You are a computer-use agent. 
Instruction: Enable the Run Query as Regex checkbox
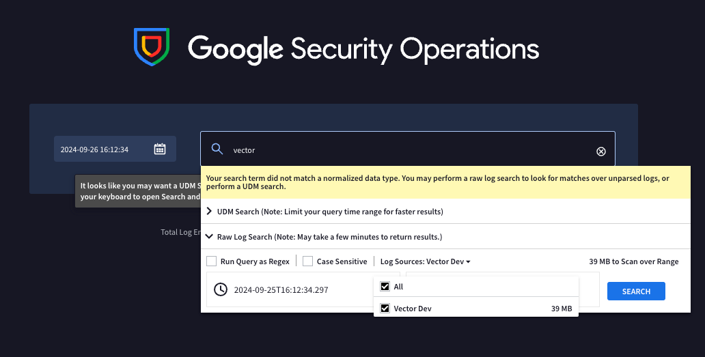point(212,261)
